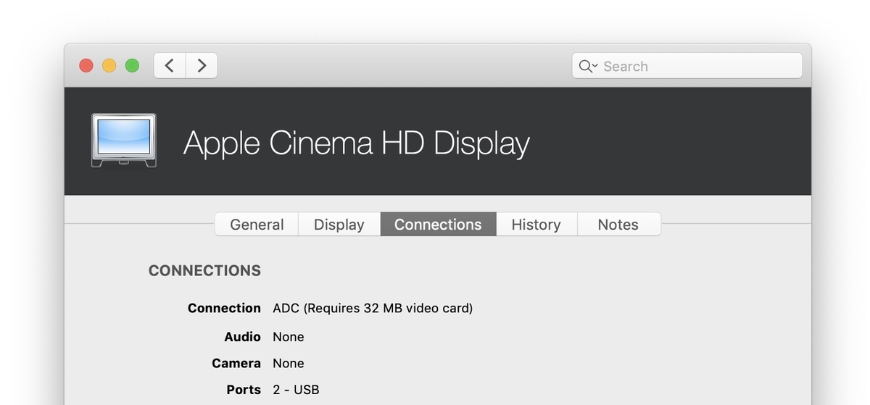Screen dimensions: 870x405
Task: Click the forward navigation arrow
Action: 202,66
